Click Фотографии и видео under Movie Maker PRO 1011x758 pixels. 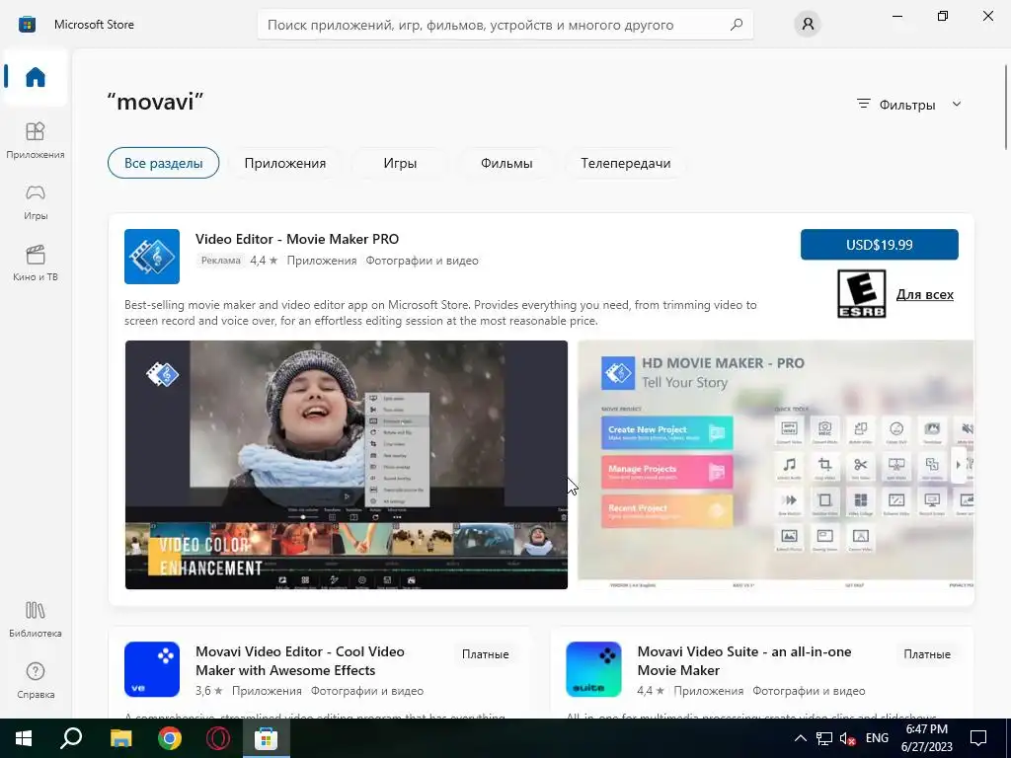(422, 261)
